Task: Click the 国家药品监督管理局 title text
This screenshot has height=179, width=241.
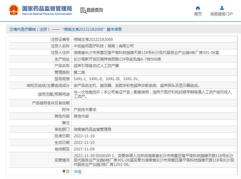Action: pyautogui.click(x=47, y=8)
